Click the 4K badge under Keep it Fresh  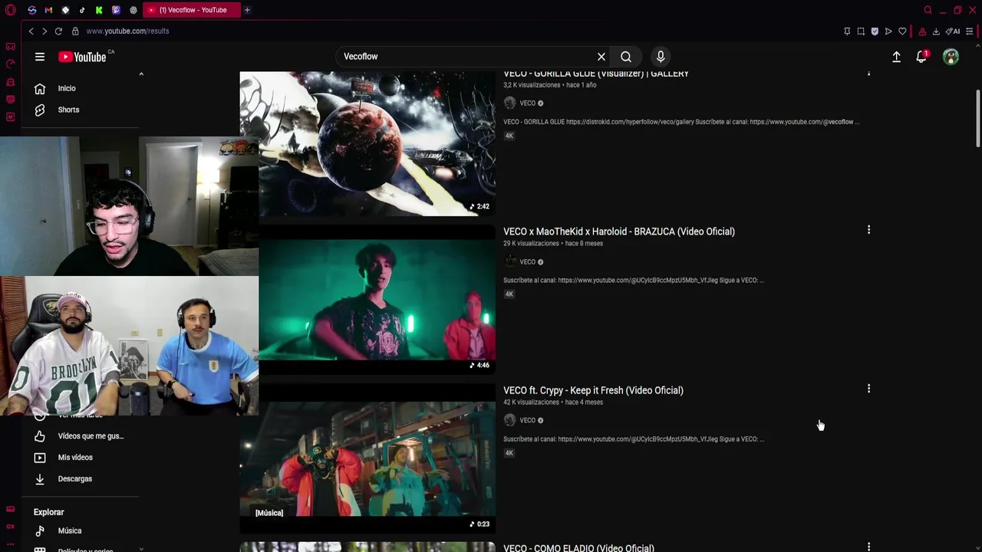click(x=509, y=453)
